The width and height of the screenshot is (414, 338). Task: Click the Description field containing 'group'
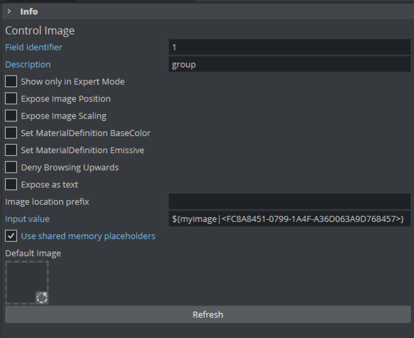pyautogui.click(x=289, y=65)
